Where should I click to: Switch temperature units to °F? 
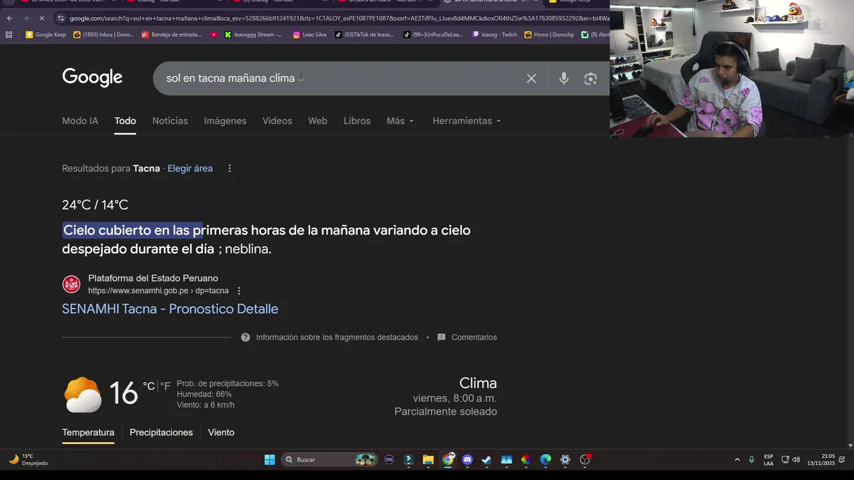[165, 385]
